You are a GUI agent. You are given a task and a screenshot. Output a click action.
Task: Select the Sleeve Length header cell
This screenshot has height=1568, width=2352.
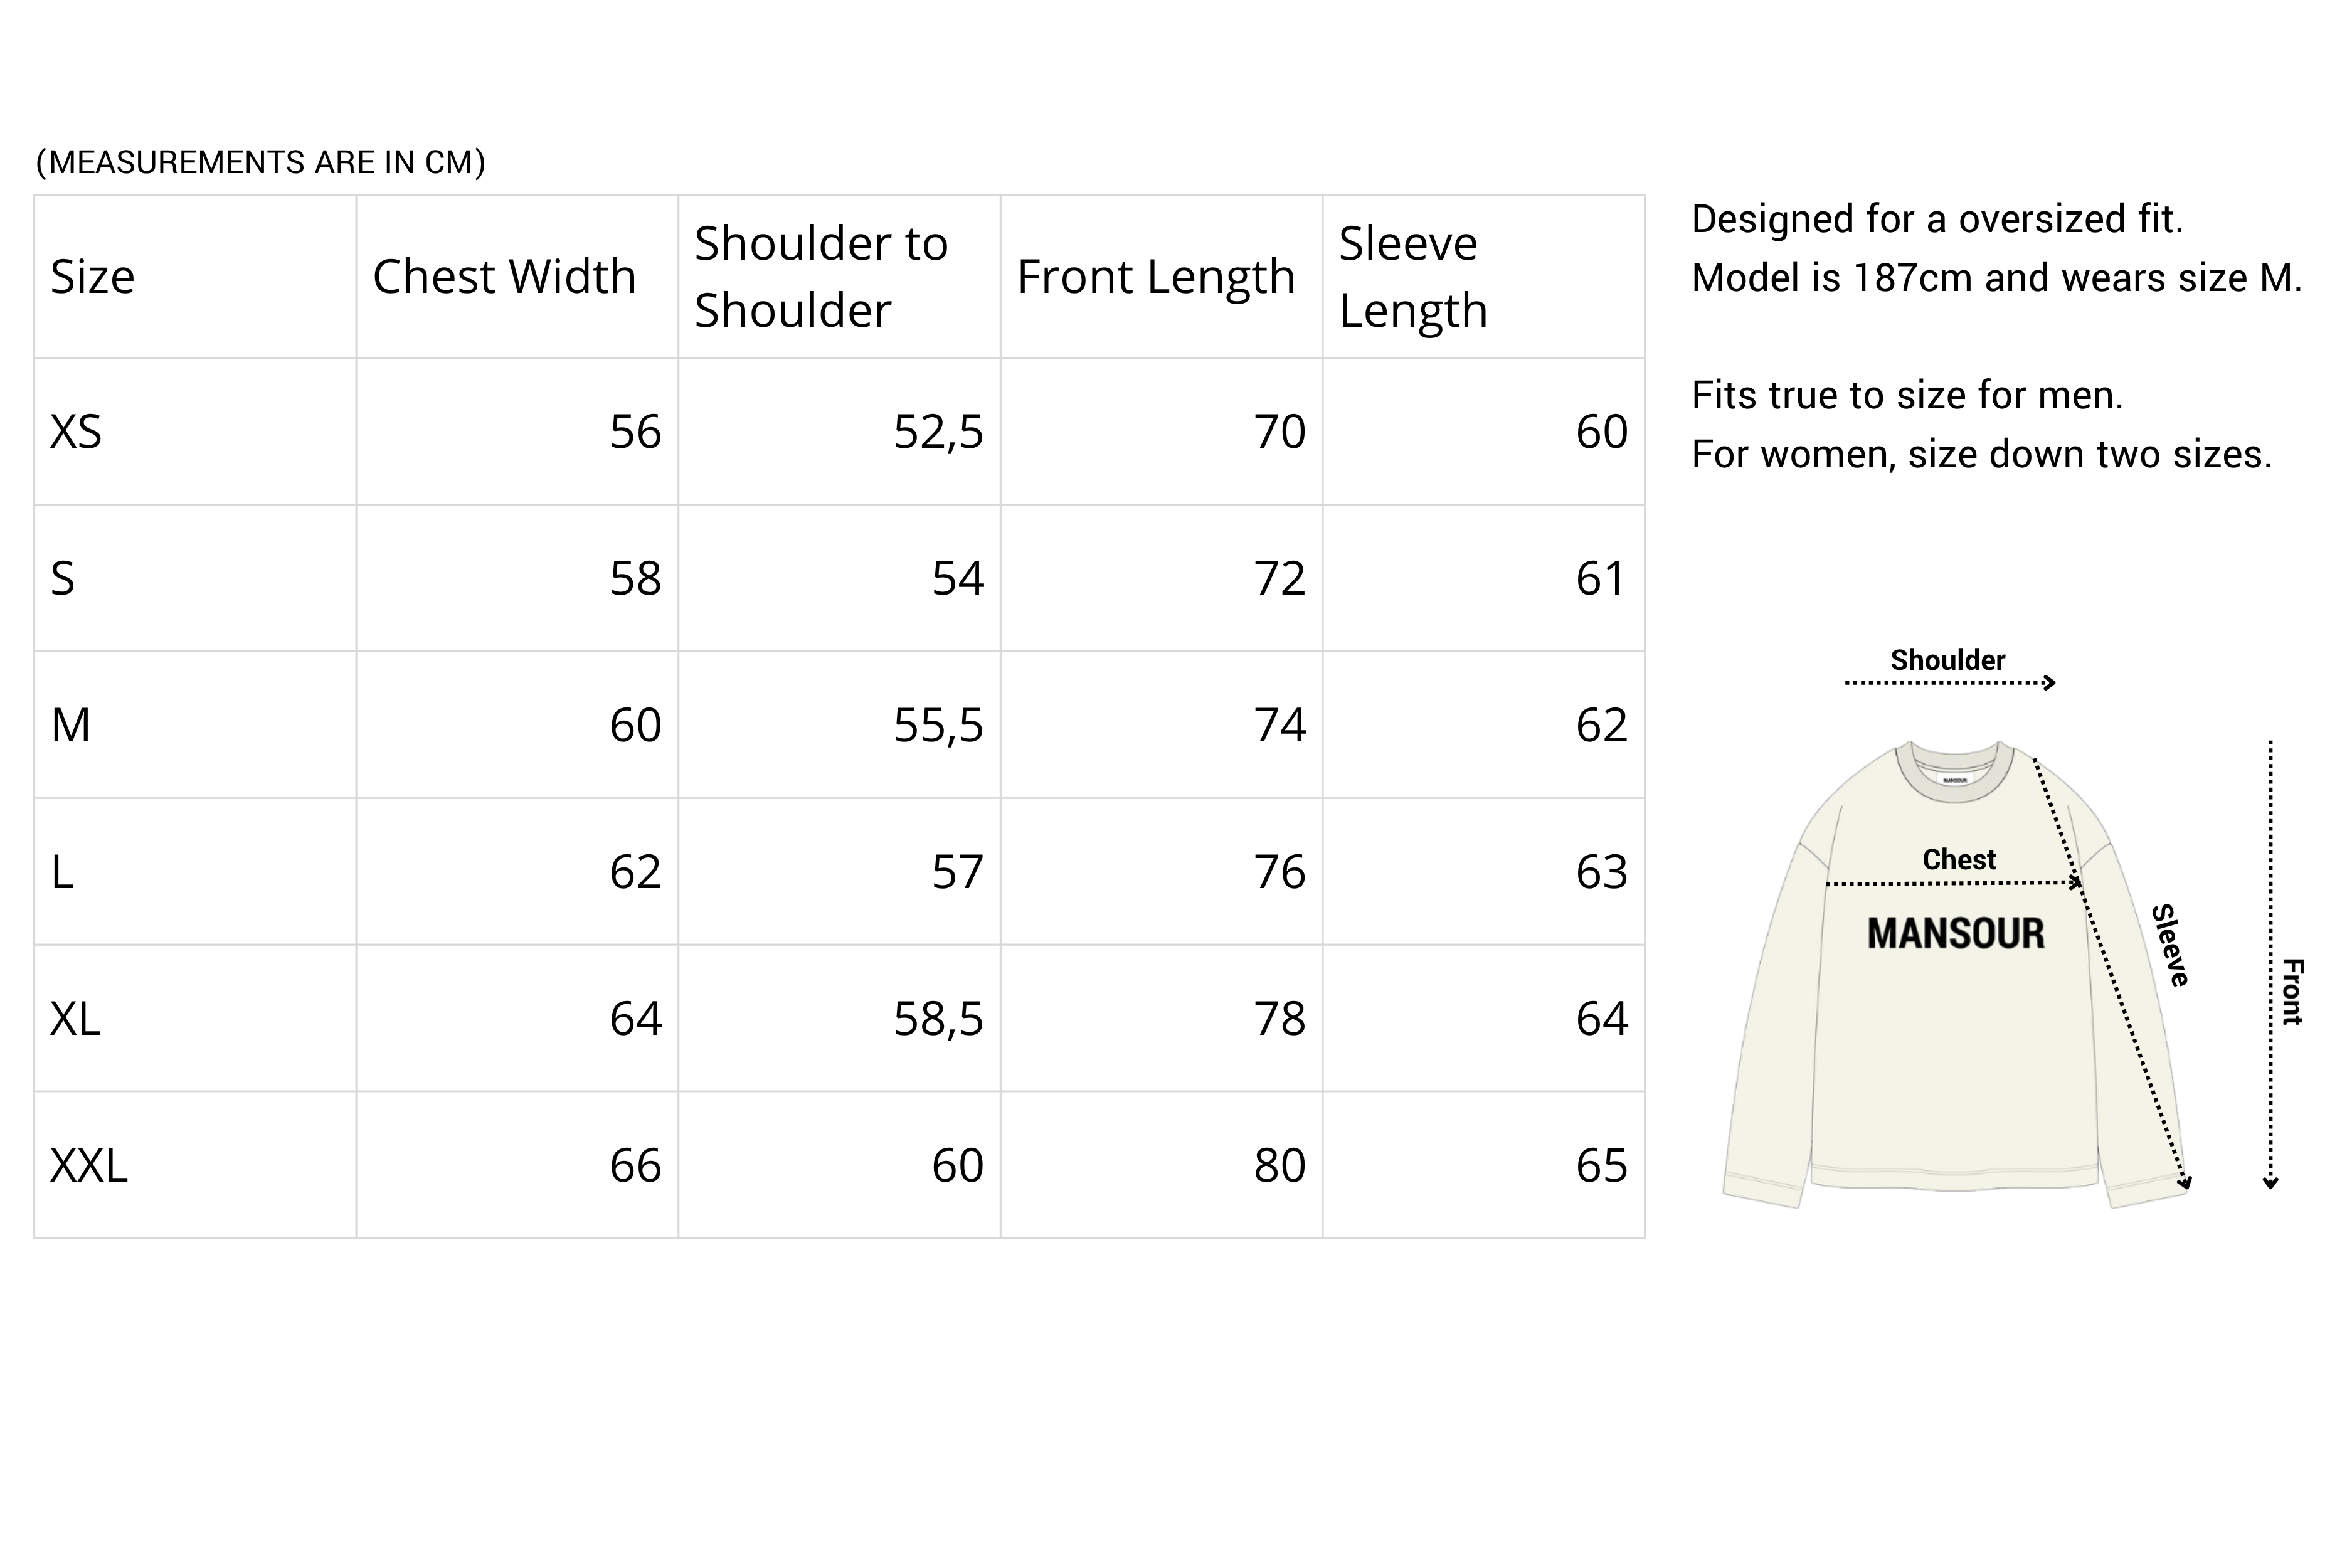pos(1412,277)
